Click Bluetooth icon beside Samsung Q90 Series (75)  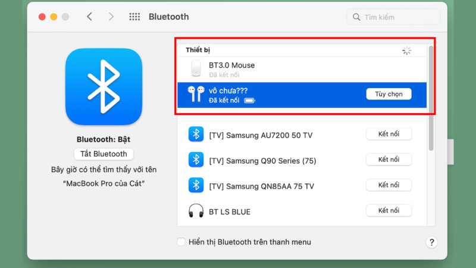196,160
